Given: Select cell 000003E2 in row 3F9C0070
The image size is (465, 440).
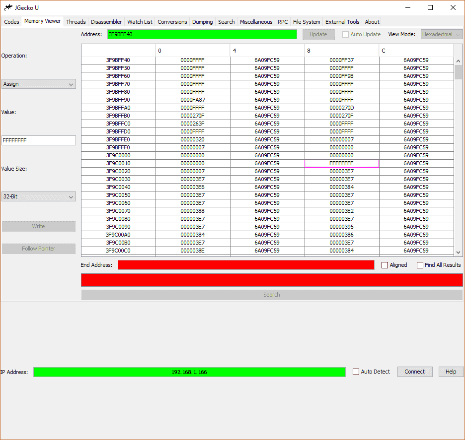Looking at the screenshot, I should (x=342, y=211).
